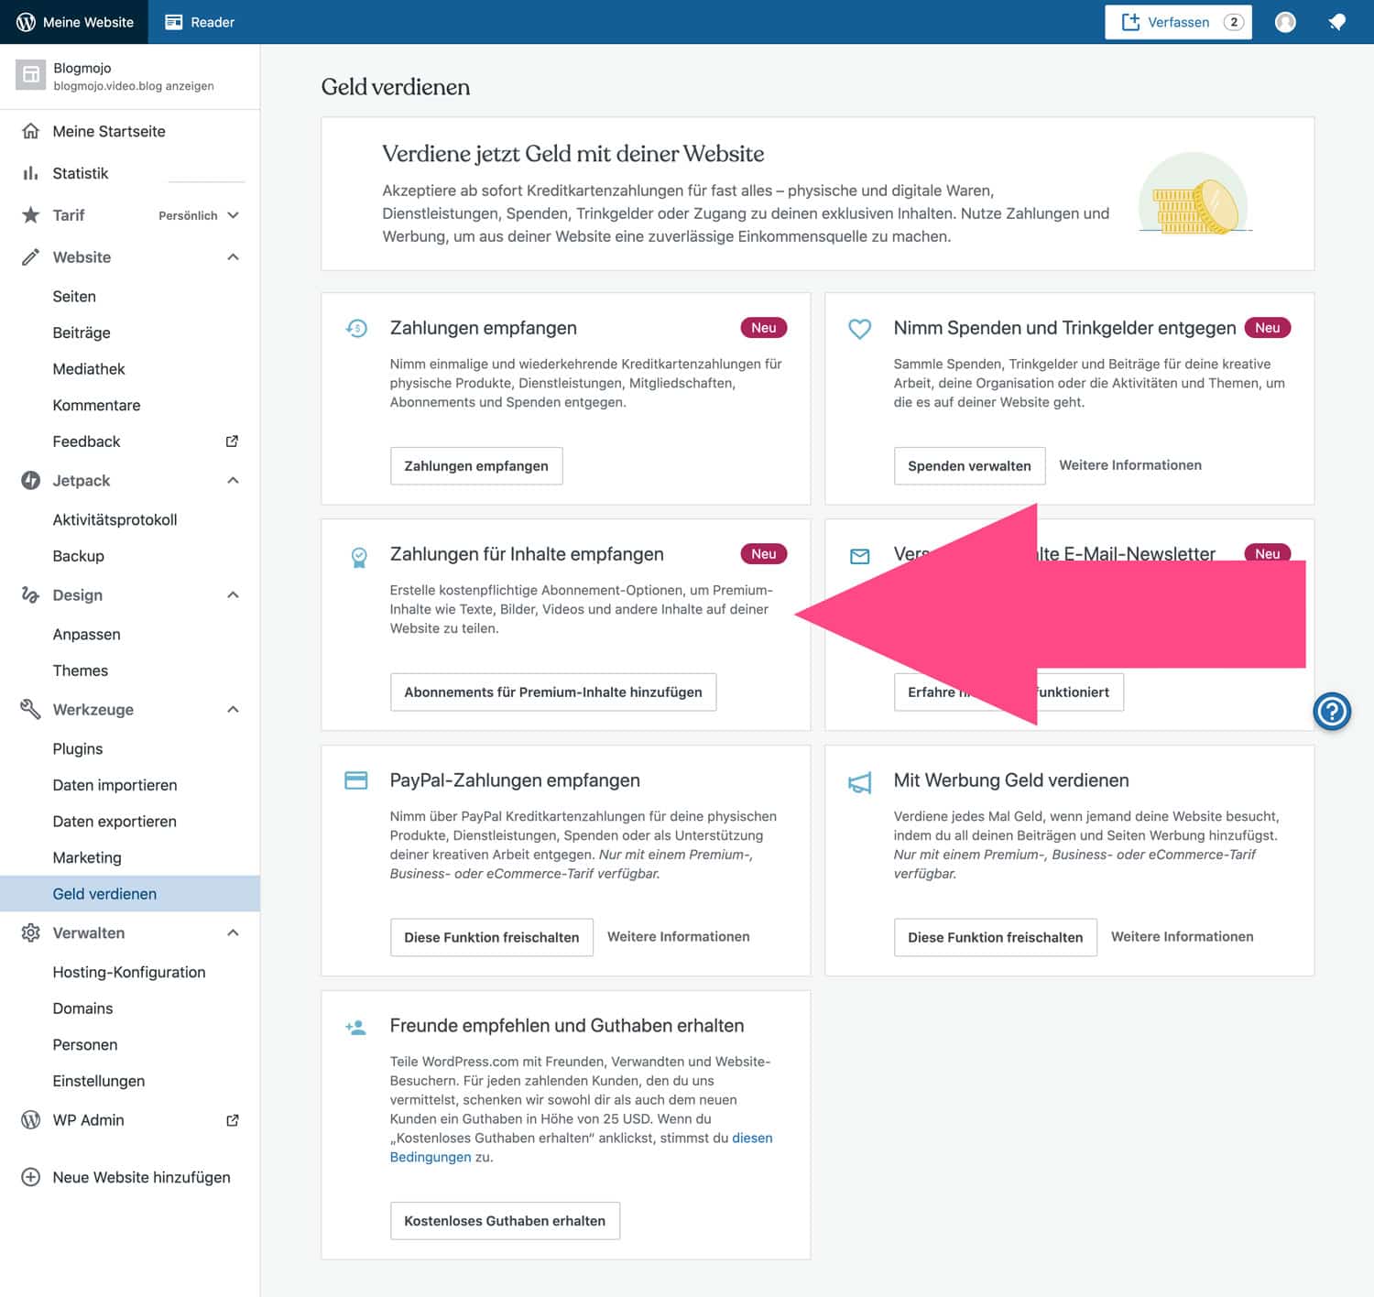Screen dimensions: 1374x1297
Task: Open Weitere Informationen under PayPal-Zahlungen
Action: pos(678,936)
